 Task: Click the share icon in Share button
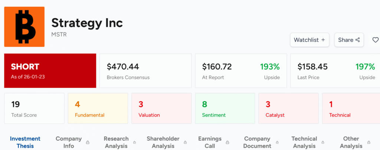pyautogui.click(x=358, y=40)
